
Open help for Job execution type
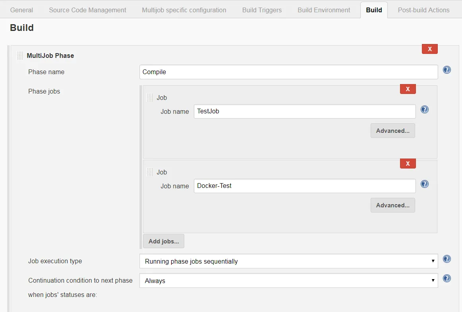[447, 259]
